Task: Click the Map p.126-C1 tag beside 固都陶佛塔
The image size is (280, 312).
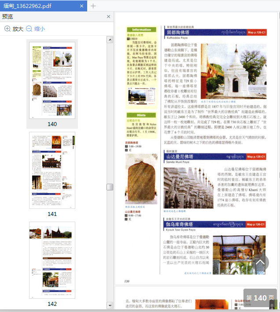Action: click(x=257, y=32)
